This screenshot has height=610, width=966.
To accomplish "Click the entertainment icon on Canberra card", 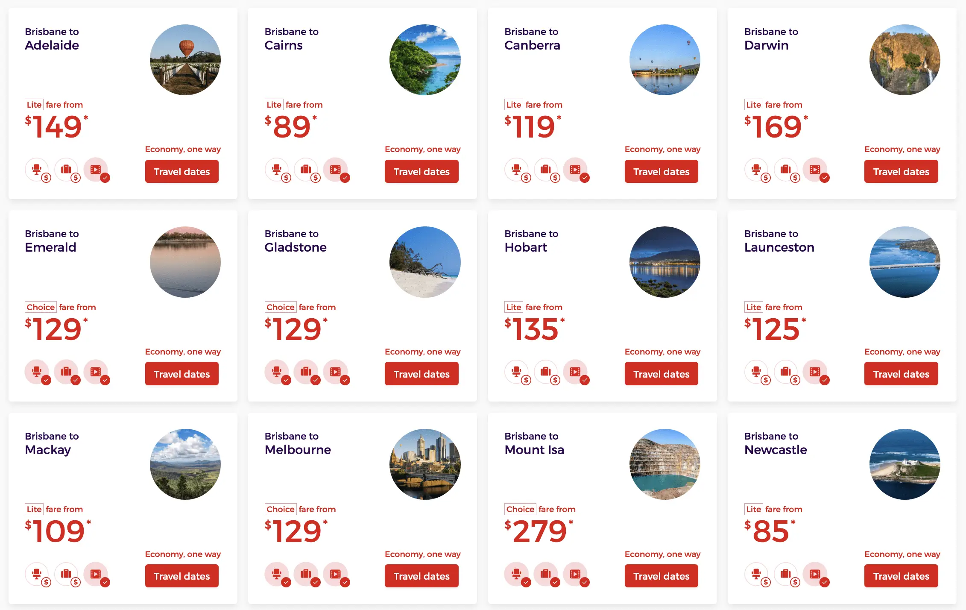I will (575, 170).
